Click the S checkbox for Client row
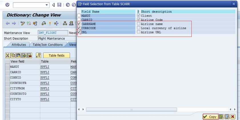 (139, 15)
